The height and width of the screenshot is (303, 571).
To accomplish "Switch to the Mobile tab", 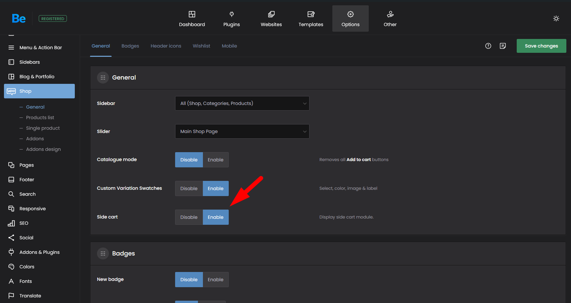I will 229,46.
